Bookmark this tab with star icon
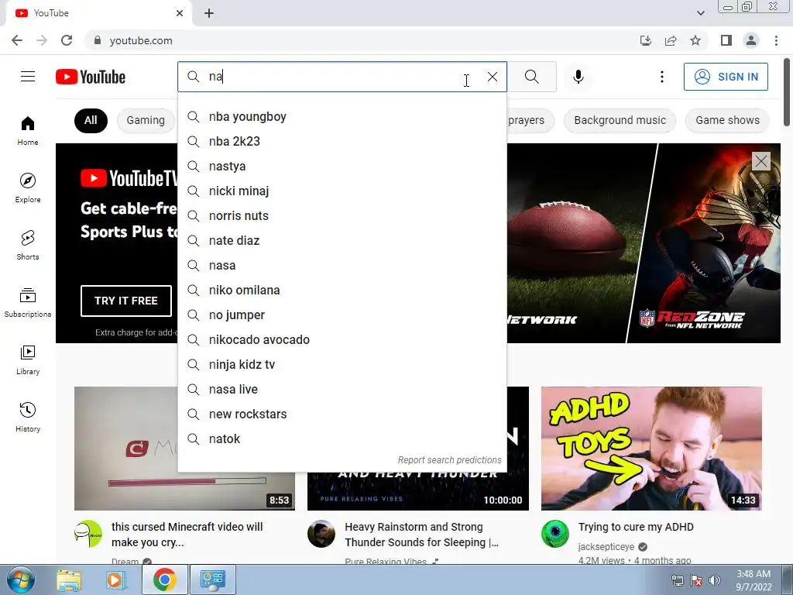Viewport: 793px width, 595px height. (695, 40)
